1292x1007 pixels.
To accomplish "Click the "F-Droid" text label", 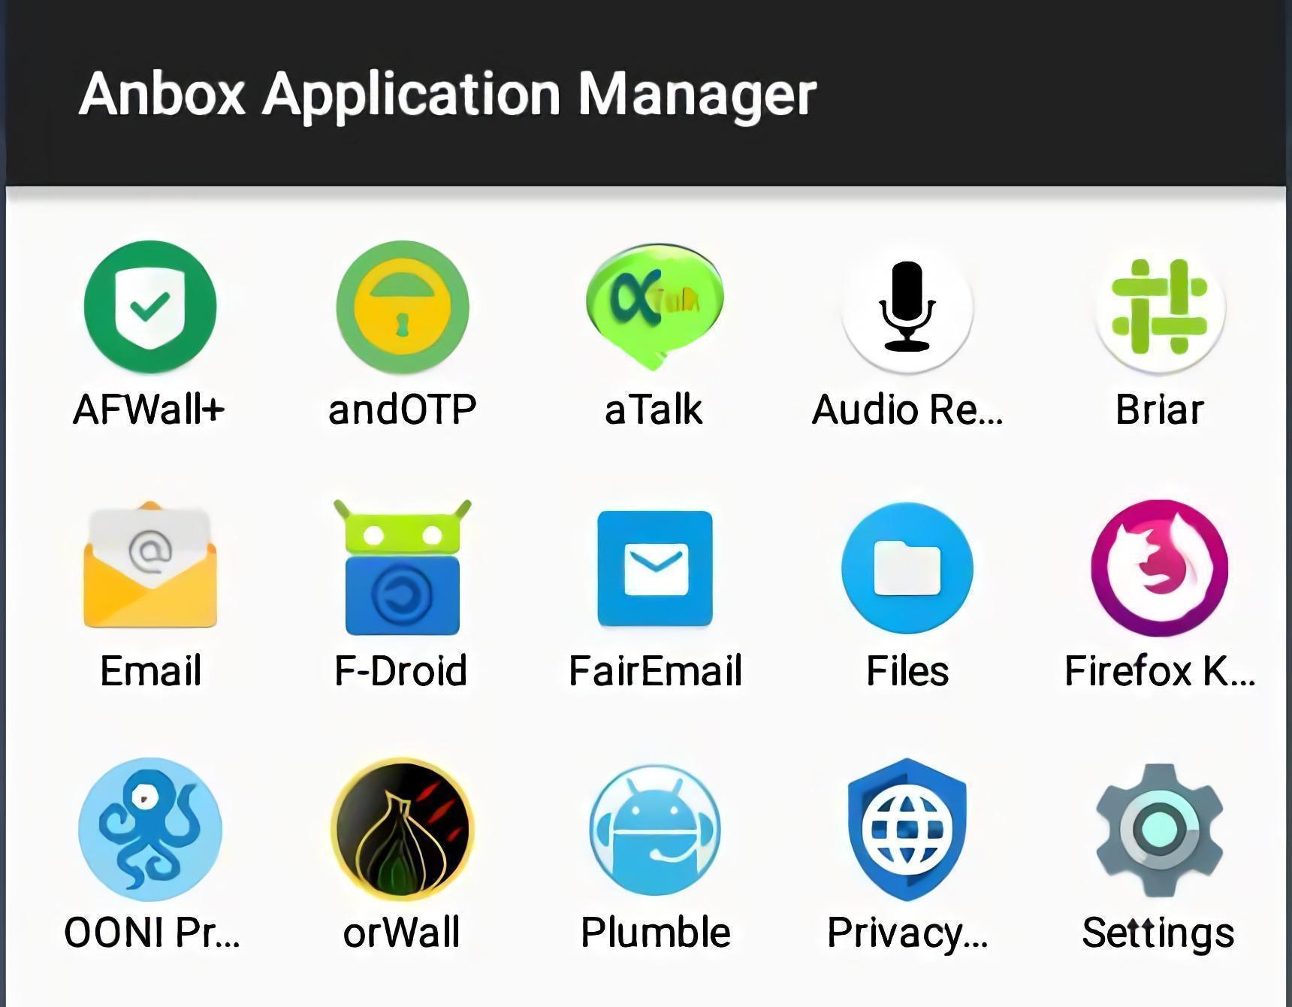I will tap(401, 670).
